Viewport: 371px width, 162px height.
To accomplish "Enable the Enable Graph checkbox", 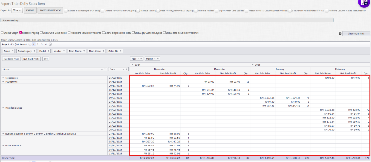I will click(x=2, y=33).
